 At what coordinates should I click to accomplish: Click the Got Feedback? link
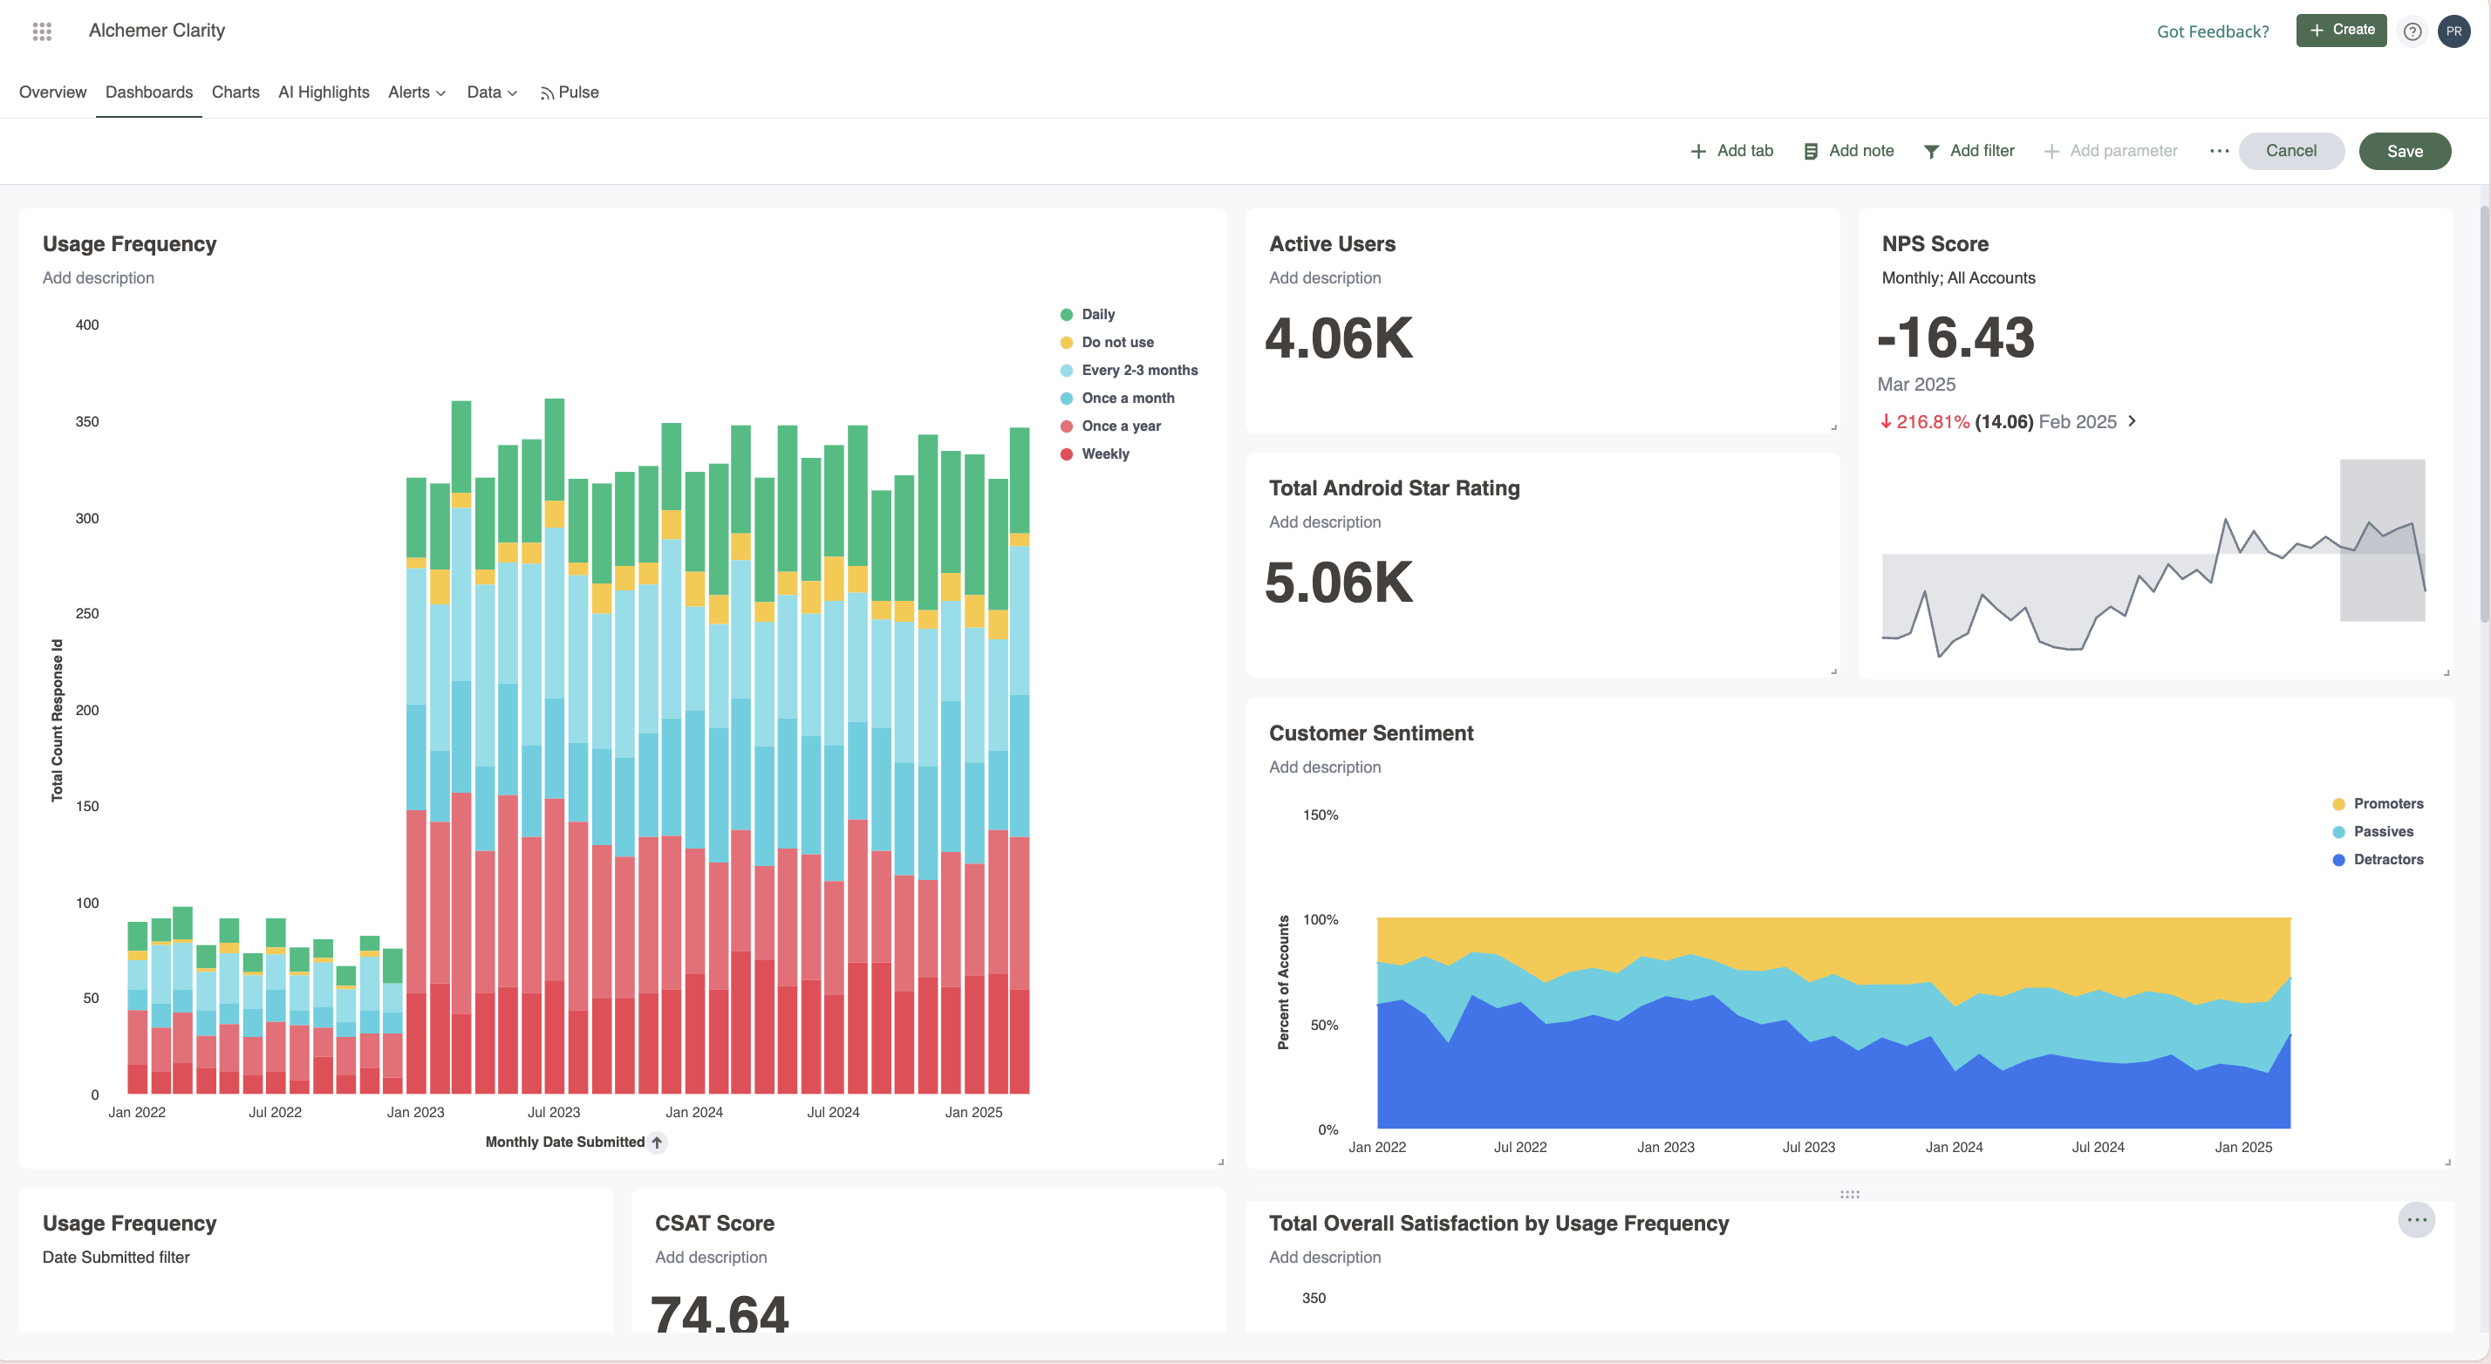(2213, 31)
